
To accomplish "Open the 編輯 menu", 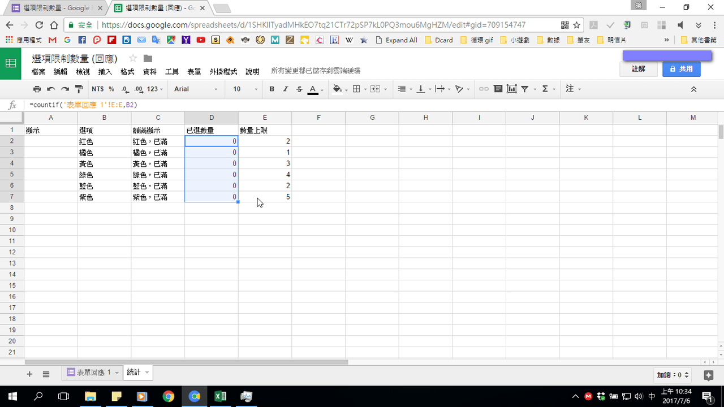I will pos(61,72).
